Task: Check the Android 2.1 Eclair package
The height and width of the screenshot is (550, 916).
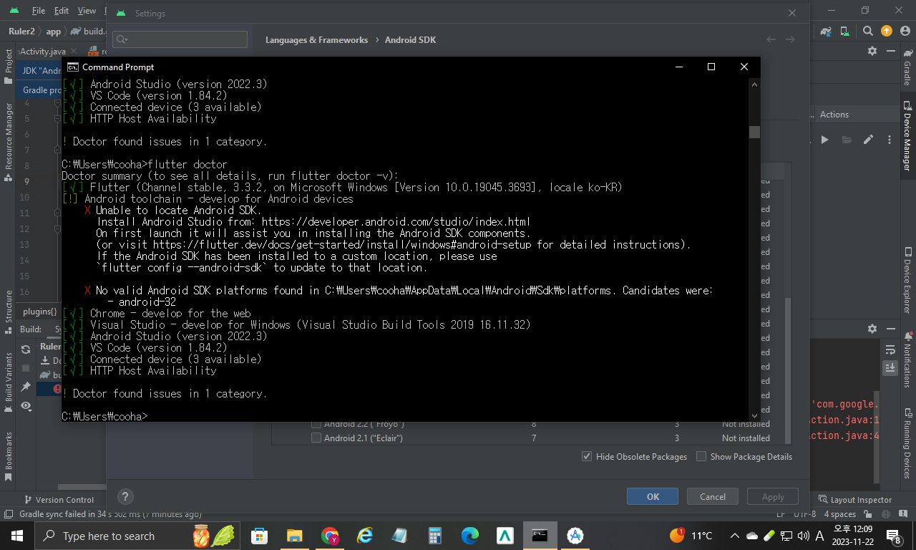Action: [316, 438]
